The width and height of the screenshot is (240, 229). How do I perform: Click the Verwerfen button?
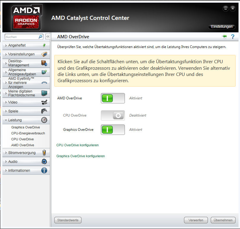[x=196, y=220]
